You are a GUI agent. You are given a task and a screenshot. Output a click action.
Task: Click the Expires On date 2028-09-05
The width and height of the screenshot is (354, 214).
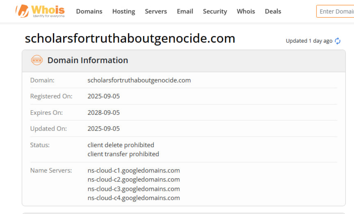pos(103,113)
